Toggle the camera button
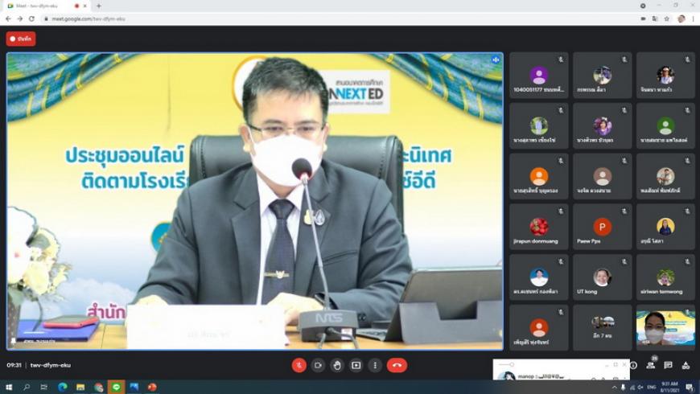700x394 pixels. 318,365
